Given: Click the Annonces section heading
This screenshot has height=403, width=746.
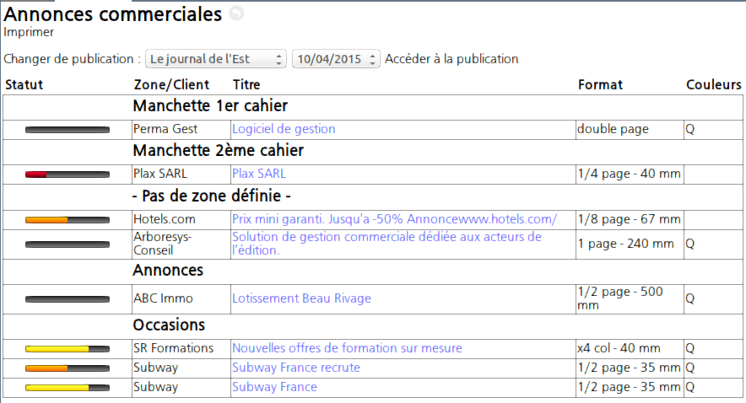Looking at the screenshot, I should click(168, 271).
